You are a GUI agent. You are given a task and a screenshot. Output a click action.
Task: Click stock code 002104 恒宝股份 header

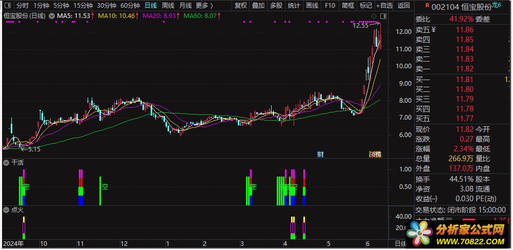[461, 6]
